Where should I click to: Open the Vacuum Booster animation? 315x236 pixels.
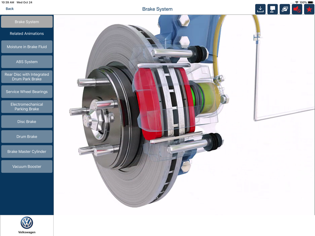27,166
